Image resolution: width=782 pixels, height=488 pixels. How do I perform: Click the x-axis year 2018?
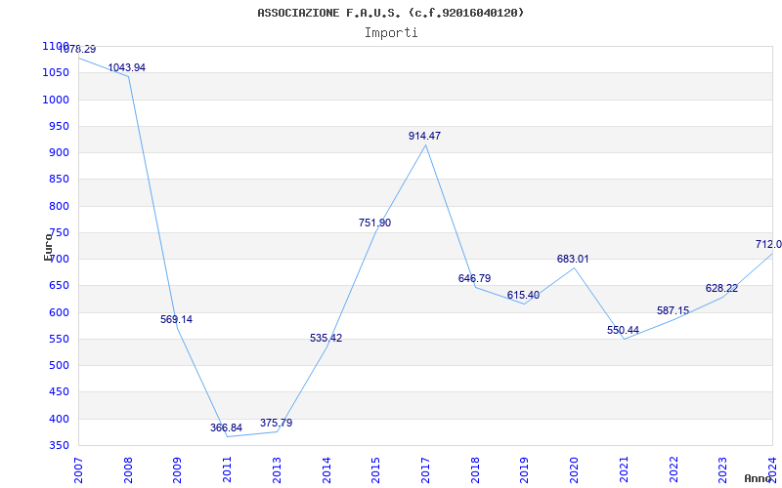click(x=475, y=470)
